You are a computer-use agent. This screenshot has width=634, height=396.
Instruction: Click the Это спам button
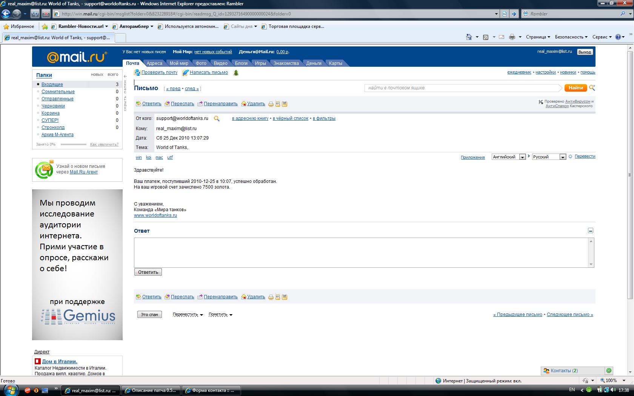[149, 315]
